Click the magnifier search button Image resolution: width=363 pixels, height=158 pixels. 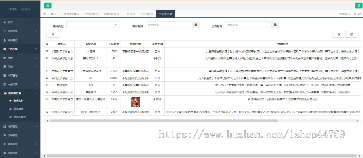pos(339,34)
